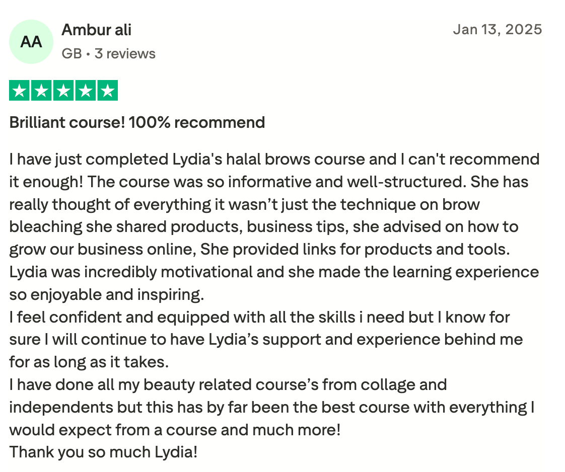Click the Jan 13, 2025 date
Screen dimensions: 565x472
(497, 30)
